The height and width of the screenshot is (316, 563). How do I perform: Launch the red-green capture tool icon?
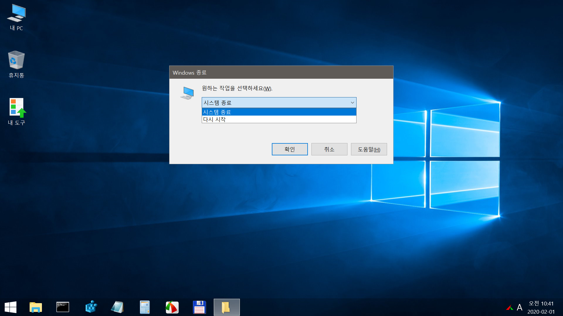pyautogui.click(x=172, y=307)
